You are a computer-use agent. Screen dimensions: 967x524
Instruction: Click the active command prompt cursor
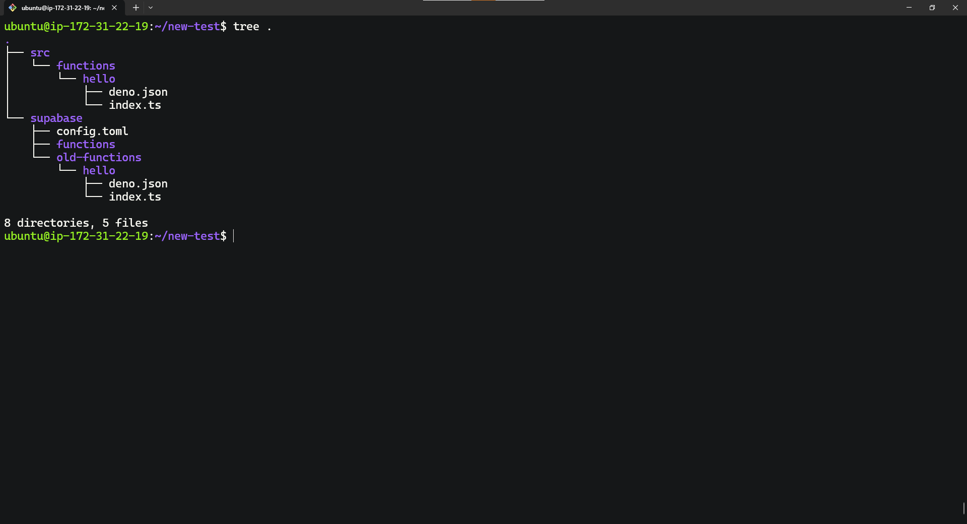234,236
